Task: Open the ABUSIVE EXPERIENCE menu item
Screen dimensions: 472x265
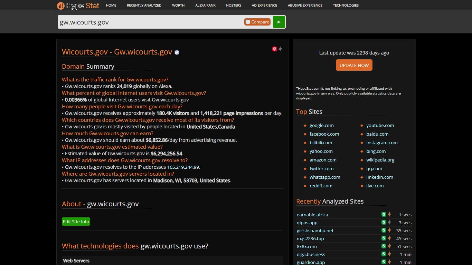Action: point(305,5)
